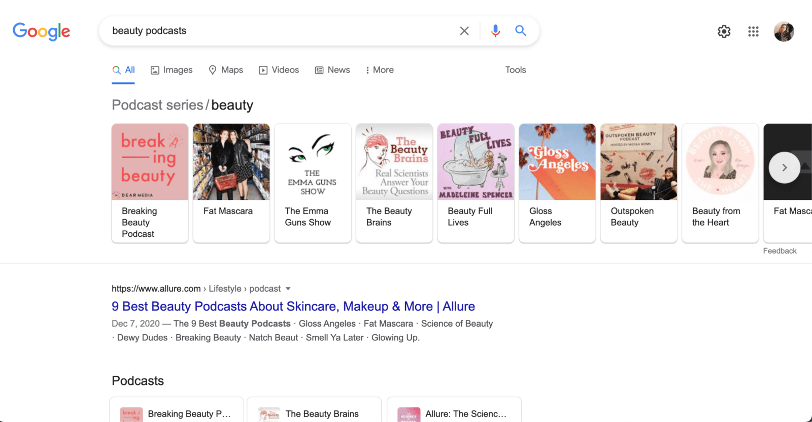
Task: Click The Emma Guns Show card title
Action: (x=308, y=217)
